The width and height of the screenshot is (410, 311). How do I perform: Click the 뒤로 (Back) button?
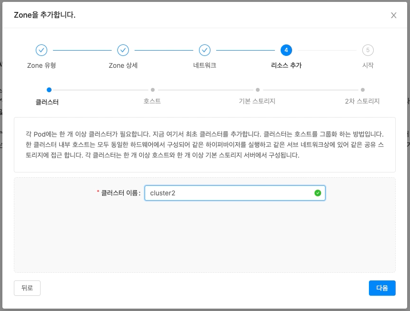point(27,288)
